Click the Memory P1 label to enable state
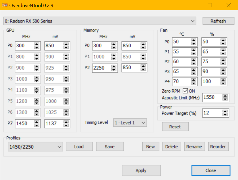Image resolution: width=238 pixels, height=180 pixels. point(87,57)
